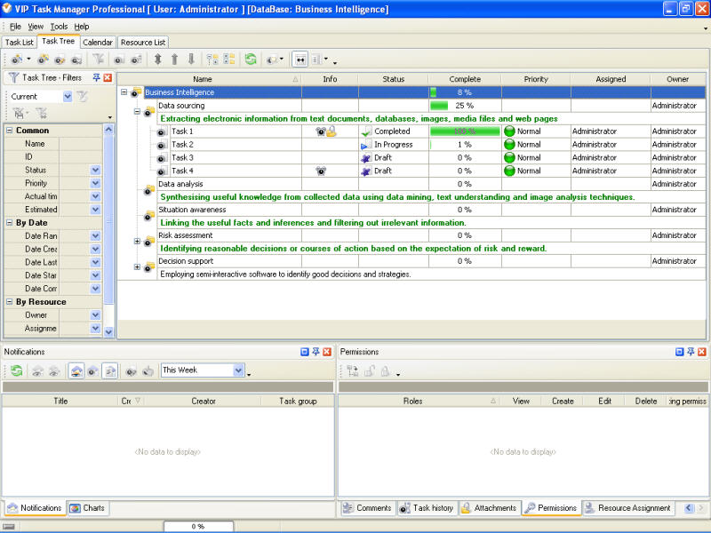The width and height of the screenshot is (711, 533).
Task: Open the Tools menu
Action: pos(59,27)
